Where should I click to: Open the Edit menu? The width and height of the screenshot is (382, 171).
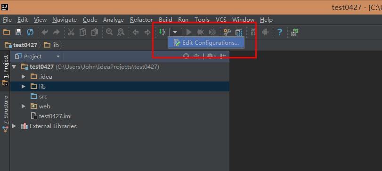click(x=23, y=20)
